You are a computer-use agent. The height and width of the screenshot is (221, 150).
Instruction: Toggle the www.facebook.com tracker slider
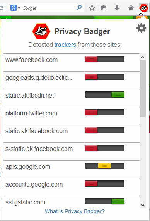pyautogui.click(x=104, y=59)
